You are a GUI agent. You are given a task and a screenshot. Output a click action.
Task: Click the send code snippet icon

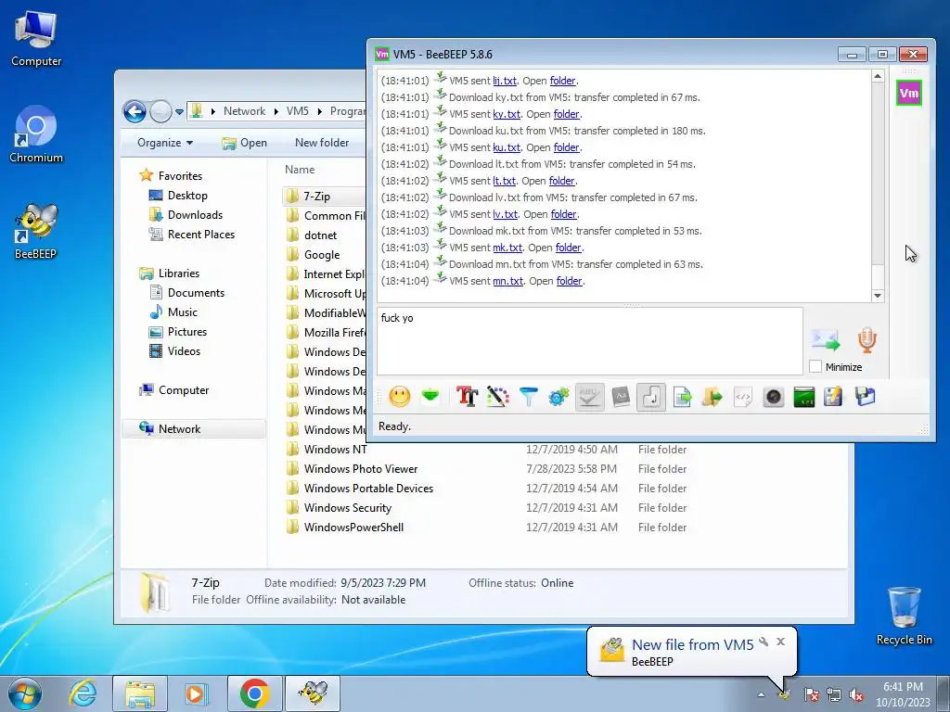click(x=743, y=397)
